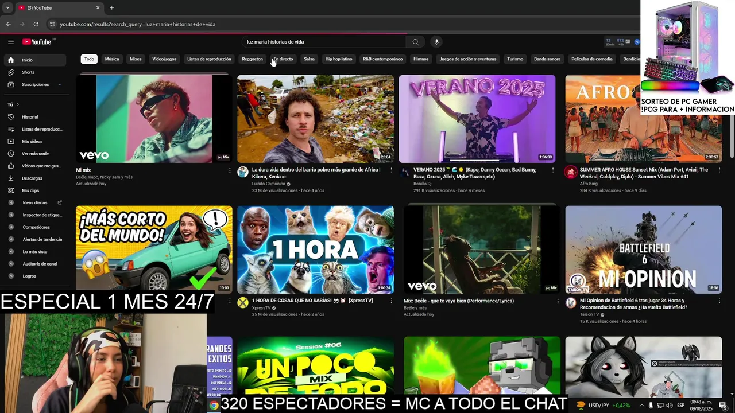Play the BATTLEFIELD 6 MI OPINION thumbnail
The image size is (735, 413).
[644, 250]
